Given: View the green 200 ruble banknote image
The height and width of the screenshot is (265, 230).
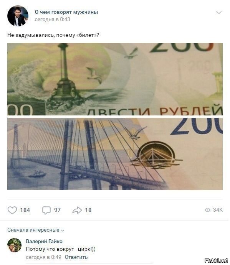Looking at the screenshot, I should click(115, 79).
